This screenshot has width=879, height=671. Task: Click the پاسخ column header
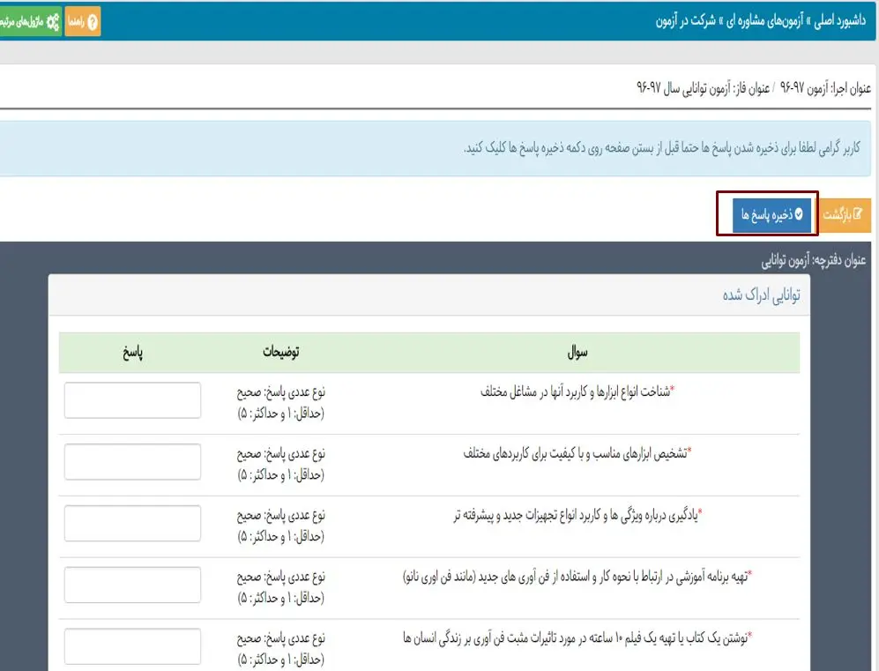[x=133, y=353]
